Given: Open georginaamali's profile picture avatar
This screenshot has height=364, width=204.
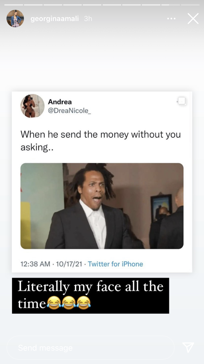Looking at the screenshot, I should tap(15, 19).
